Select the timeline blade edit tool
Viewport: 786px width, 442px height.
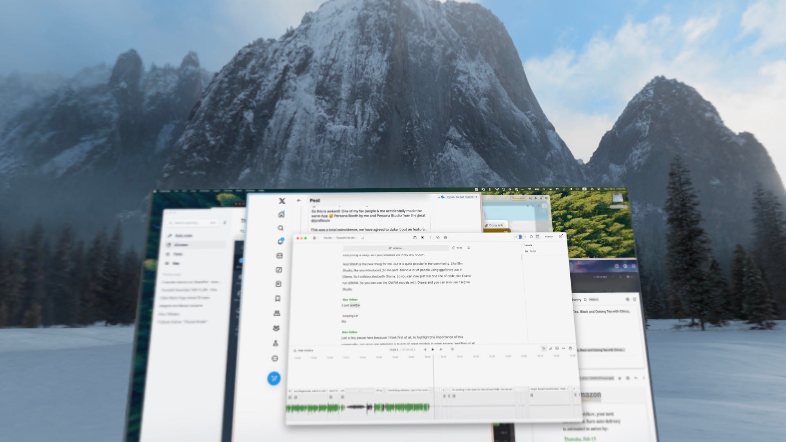(551, 349)
